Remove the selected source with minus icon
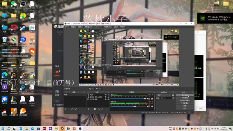The width and height of the screenshot is (233, 131). tap(92, 109)
